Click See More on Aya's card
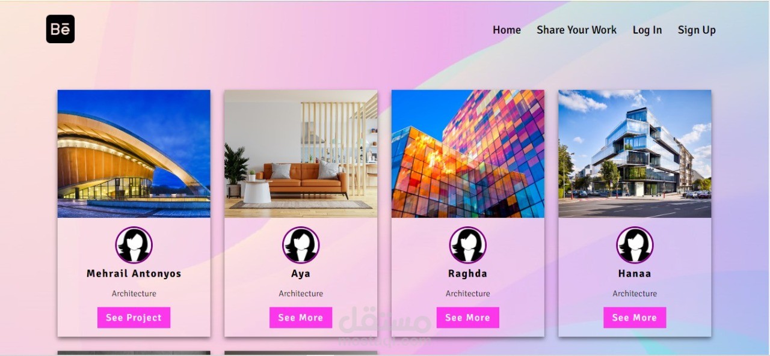 tap(301, 318)
